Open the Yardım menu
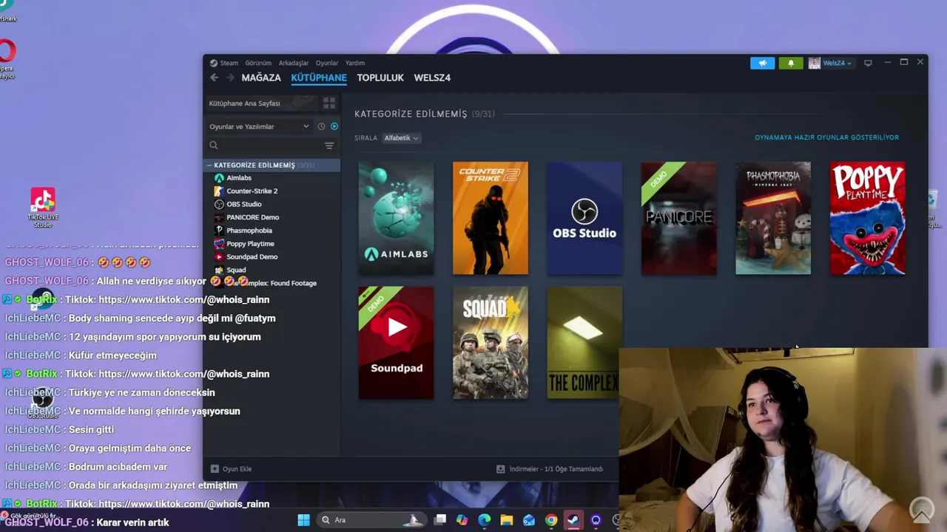 pyautogui.click(x=354, y=63)
